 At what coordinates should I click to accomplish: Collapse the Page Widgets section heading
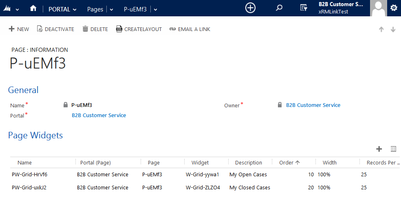35,135
